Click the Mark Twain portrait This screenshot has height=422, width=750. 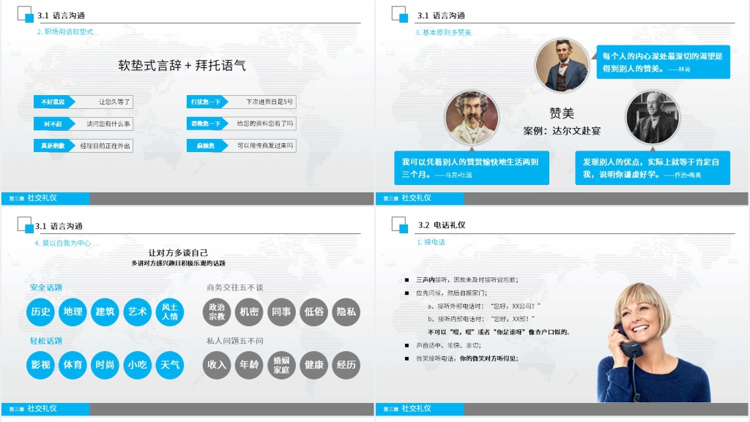pyautogui.click(x=472, y=116)
